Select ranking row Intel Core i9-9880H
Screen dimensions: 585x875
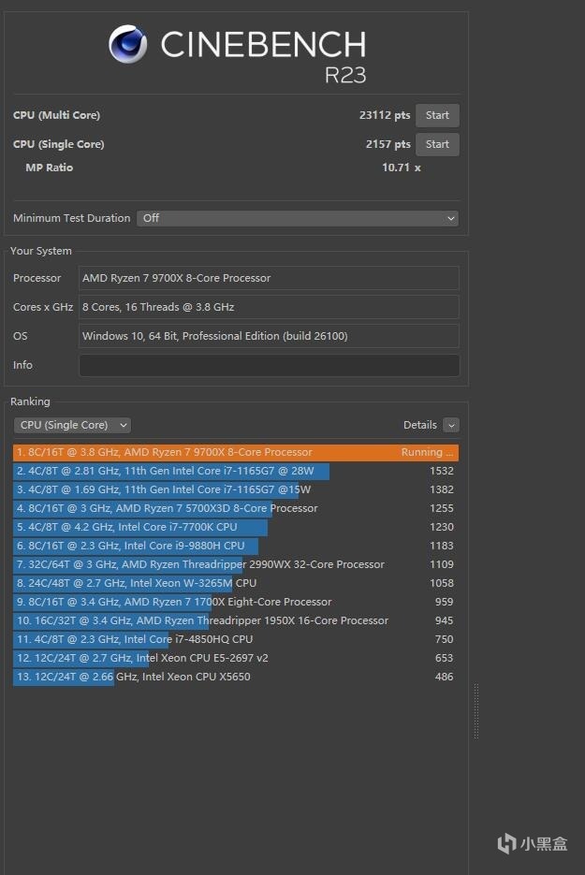coord(236,546)
